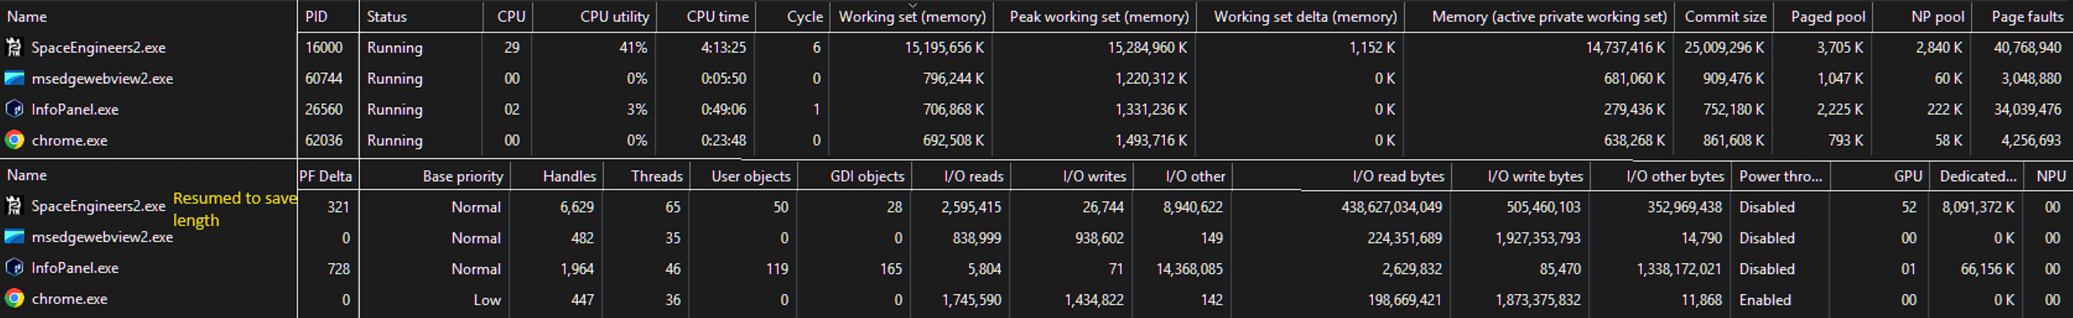Image resolution: width=2073 pixels, height=318 pixels.
Task: Select SpaceEngineers2.exe icon in top table
Action: tap(13, 47)
